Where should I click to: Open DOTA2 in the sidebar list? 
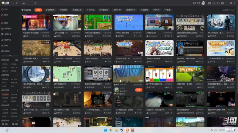(x=5, y=83)
